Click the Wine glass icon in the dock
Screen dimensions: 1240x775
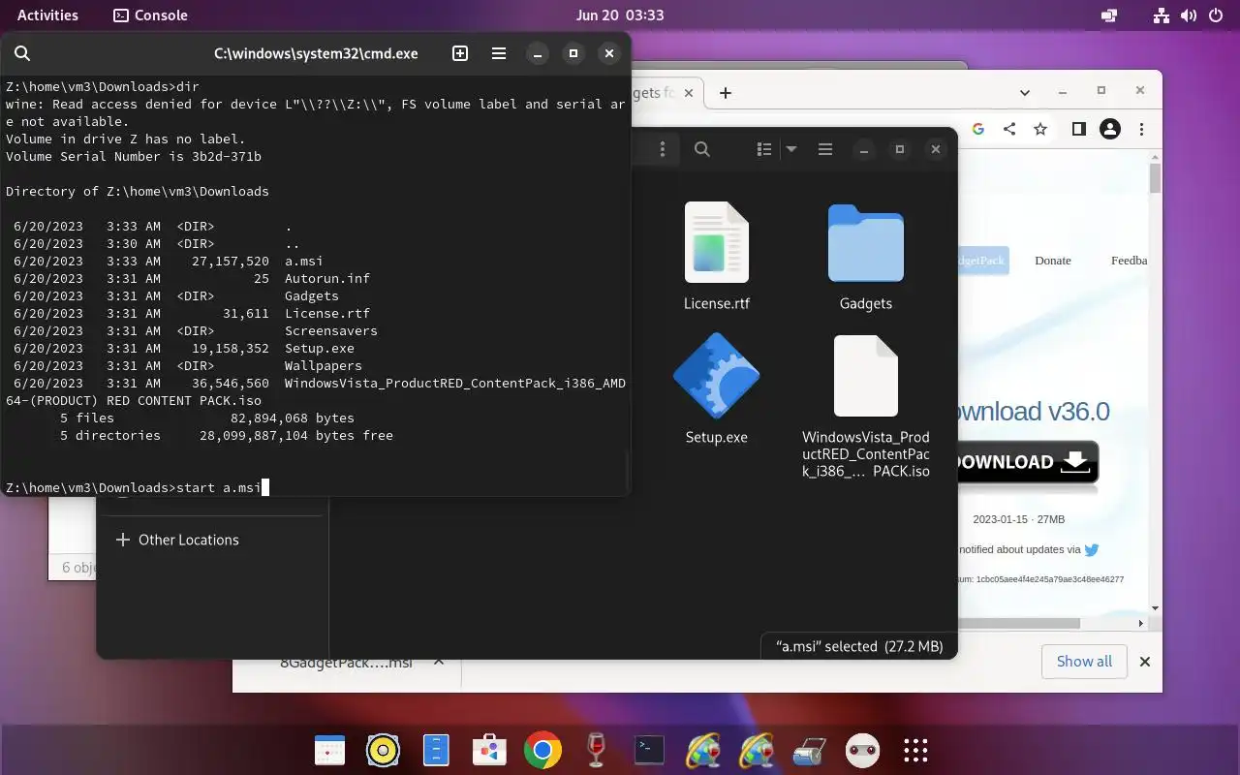point(596,750)
